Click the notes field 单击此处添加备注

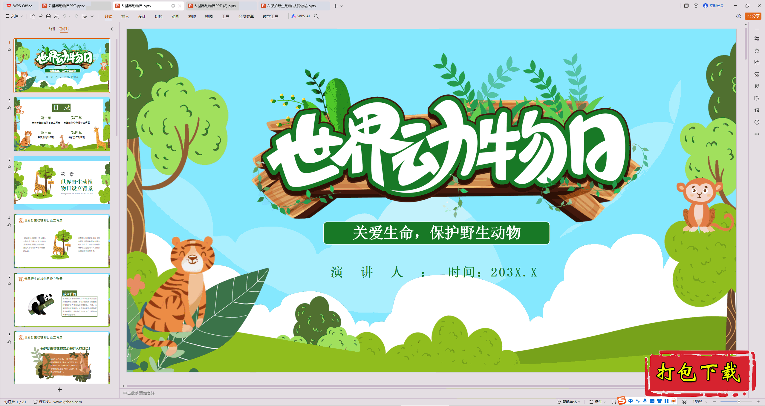[139, 393]
